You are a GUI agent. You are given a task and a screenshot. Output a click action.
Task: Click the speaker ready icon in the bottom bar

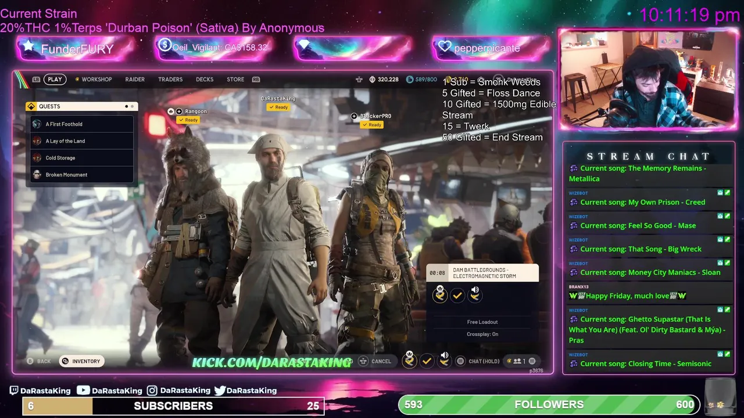(x=444, y=359)
